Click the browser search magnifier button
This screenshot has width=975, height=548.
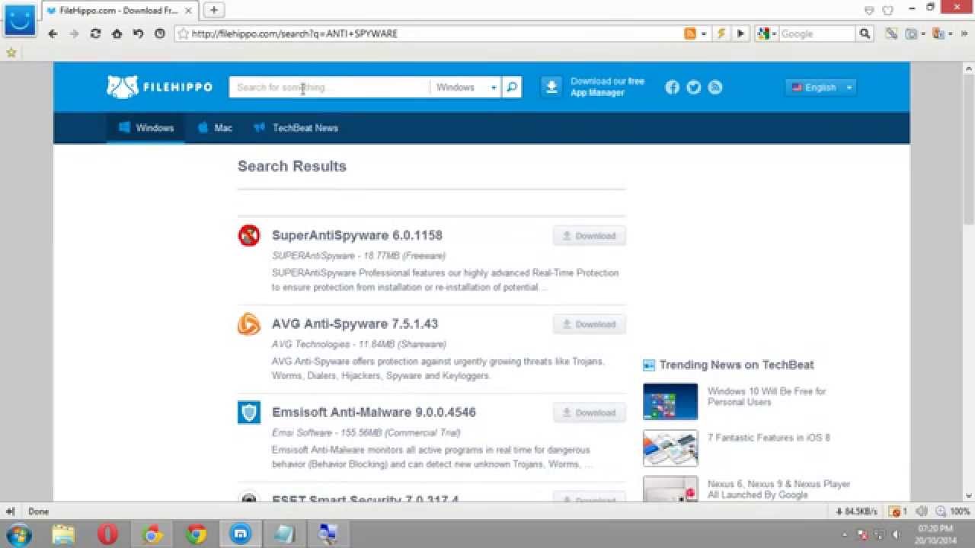[x=865, y=33]
